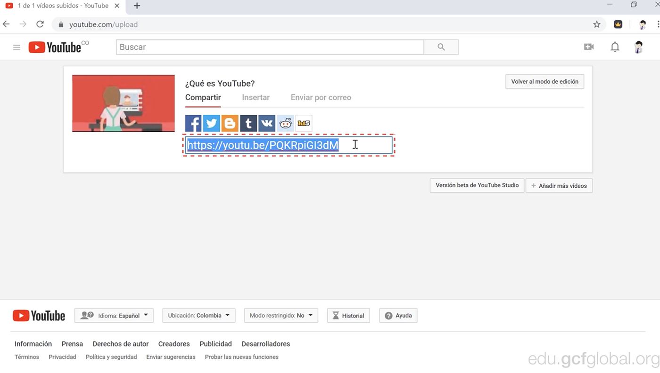
Task: Open the Ayuda button
Action: [398, 316]
